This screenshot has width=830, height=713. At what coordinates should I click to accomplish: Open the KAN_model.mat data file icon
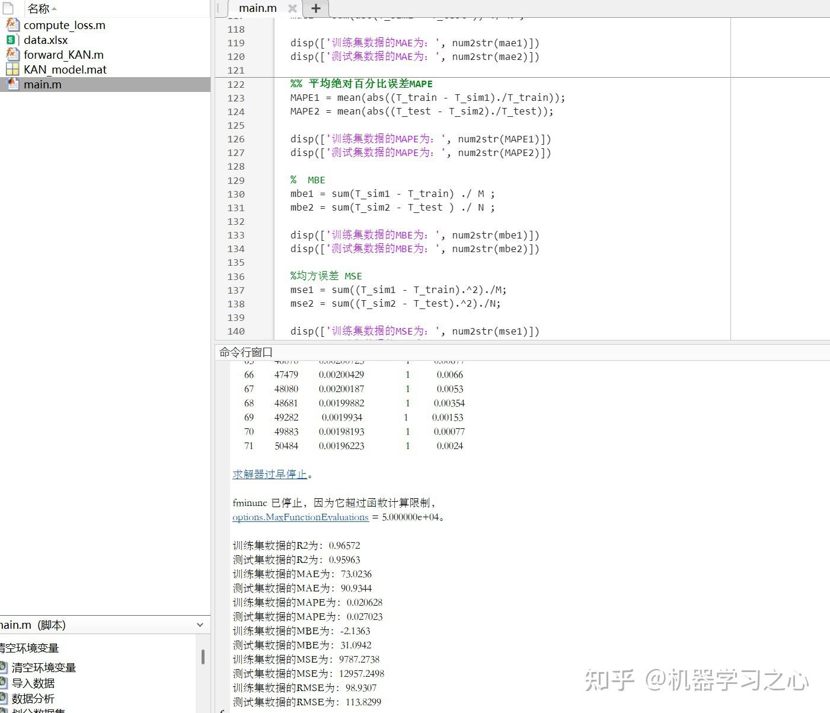(12, 69)
